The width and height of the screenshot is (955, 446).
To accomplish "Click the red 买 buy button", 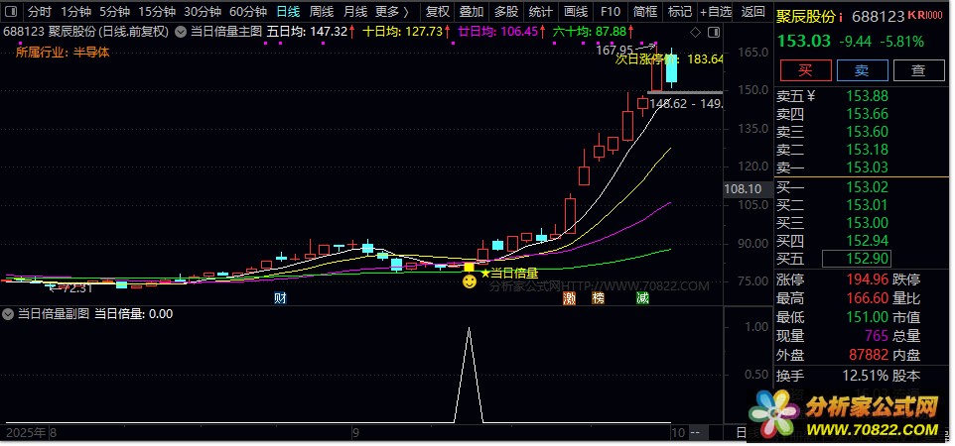I will (x=805, y=70).
